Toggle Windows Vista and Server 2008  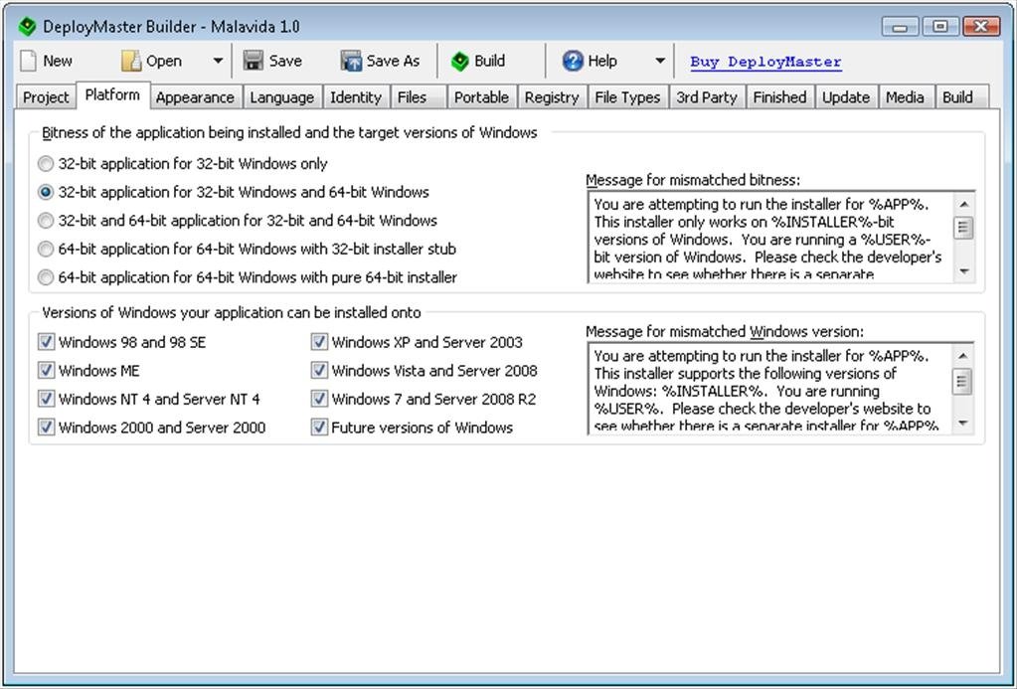[319, 371]
